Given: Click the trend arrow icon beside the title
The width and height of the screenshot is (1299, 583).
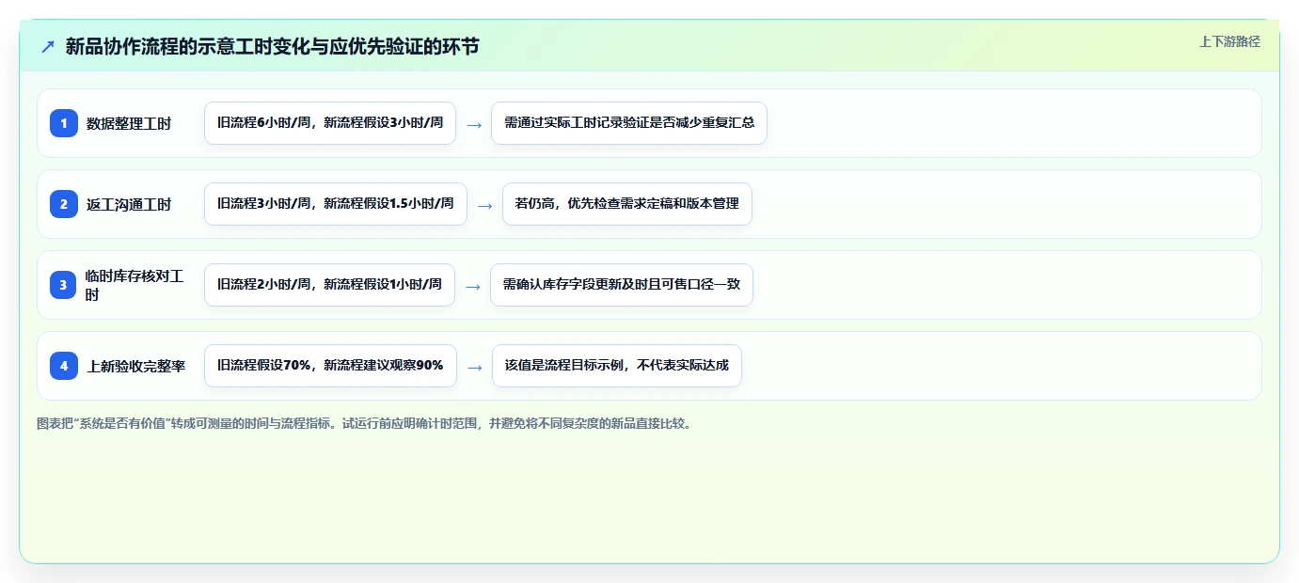Looking at the screenshot, I should (48, 46).
